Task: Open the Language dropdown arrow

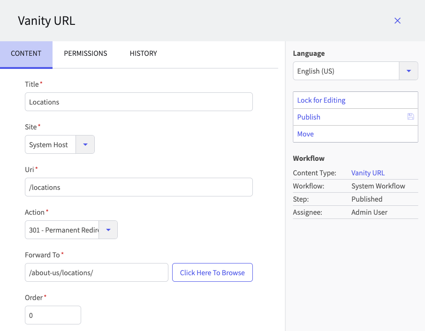Action: pyautogui.click(x=408, y=71)
